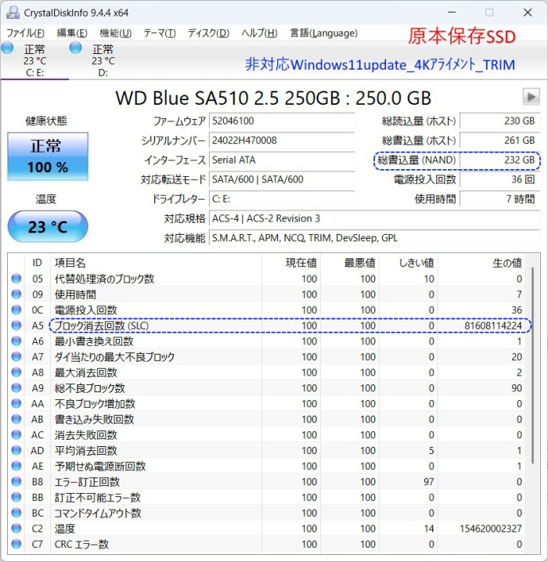Click the 生の値 column header
The height and width of the screenshot is (562, 548).
tap(481, 263)
